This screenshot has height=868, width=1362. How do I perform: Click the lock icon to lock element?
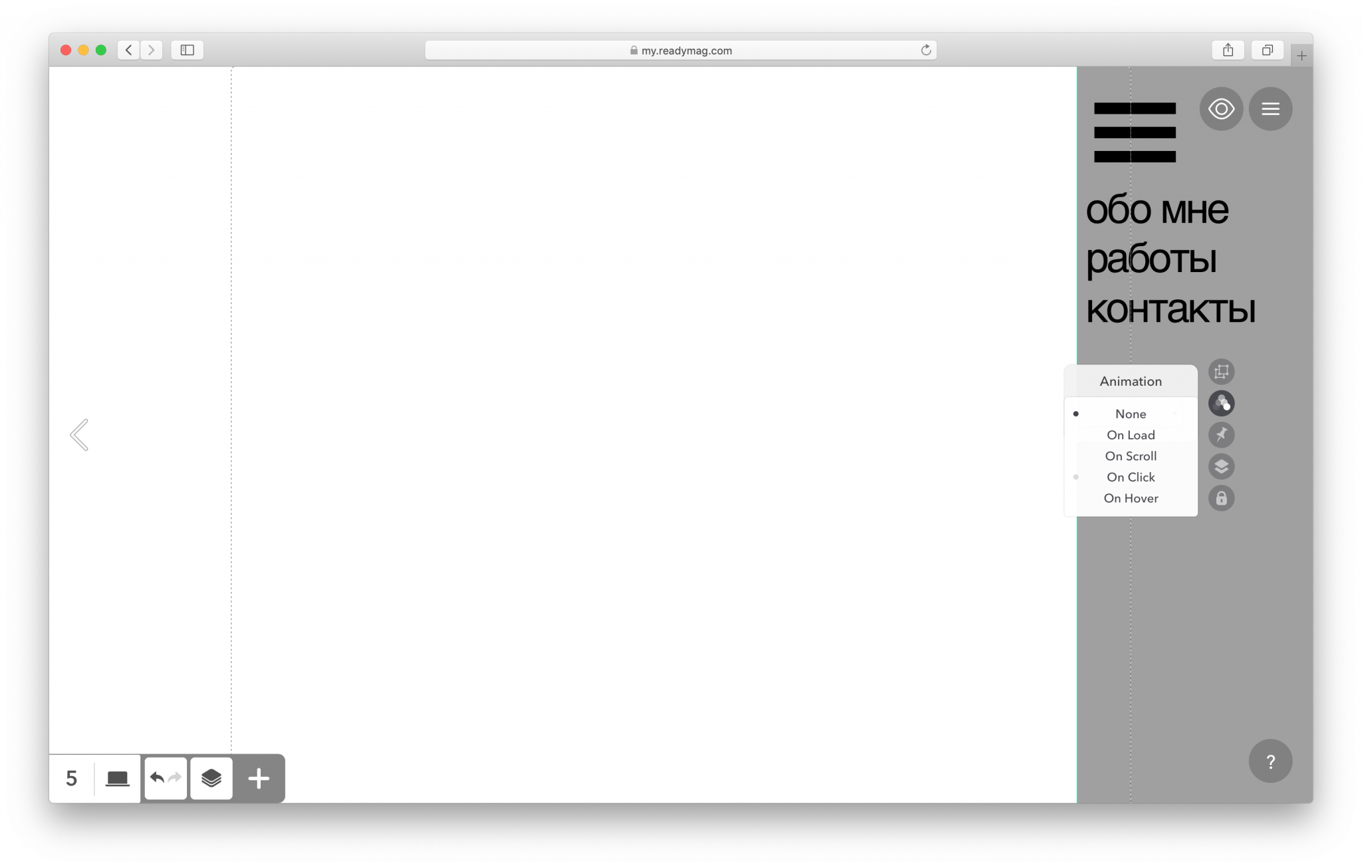[1222, 498]
